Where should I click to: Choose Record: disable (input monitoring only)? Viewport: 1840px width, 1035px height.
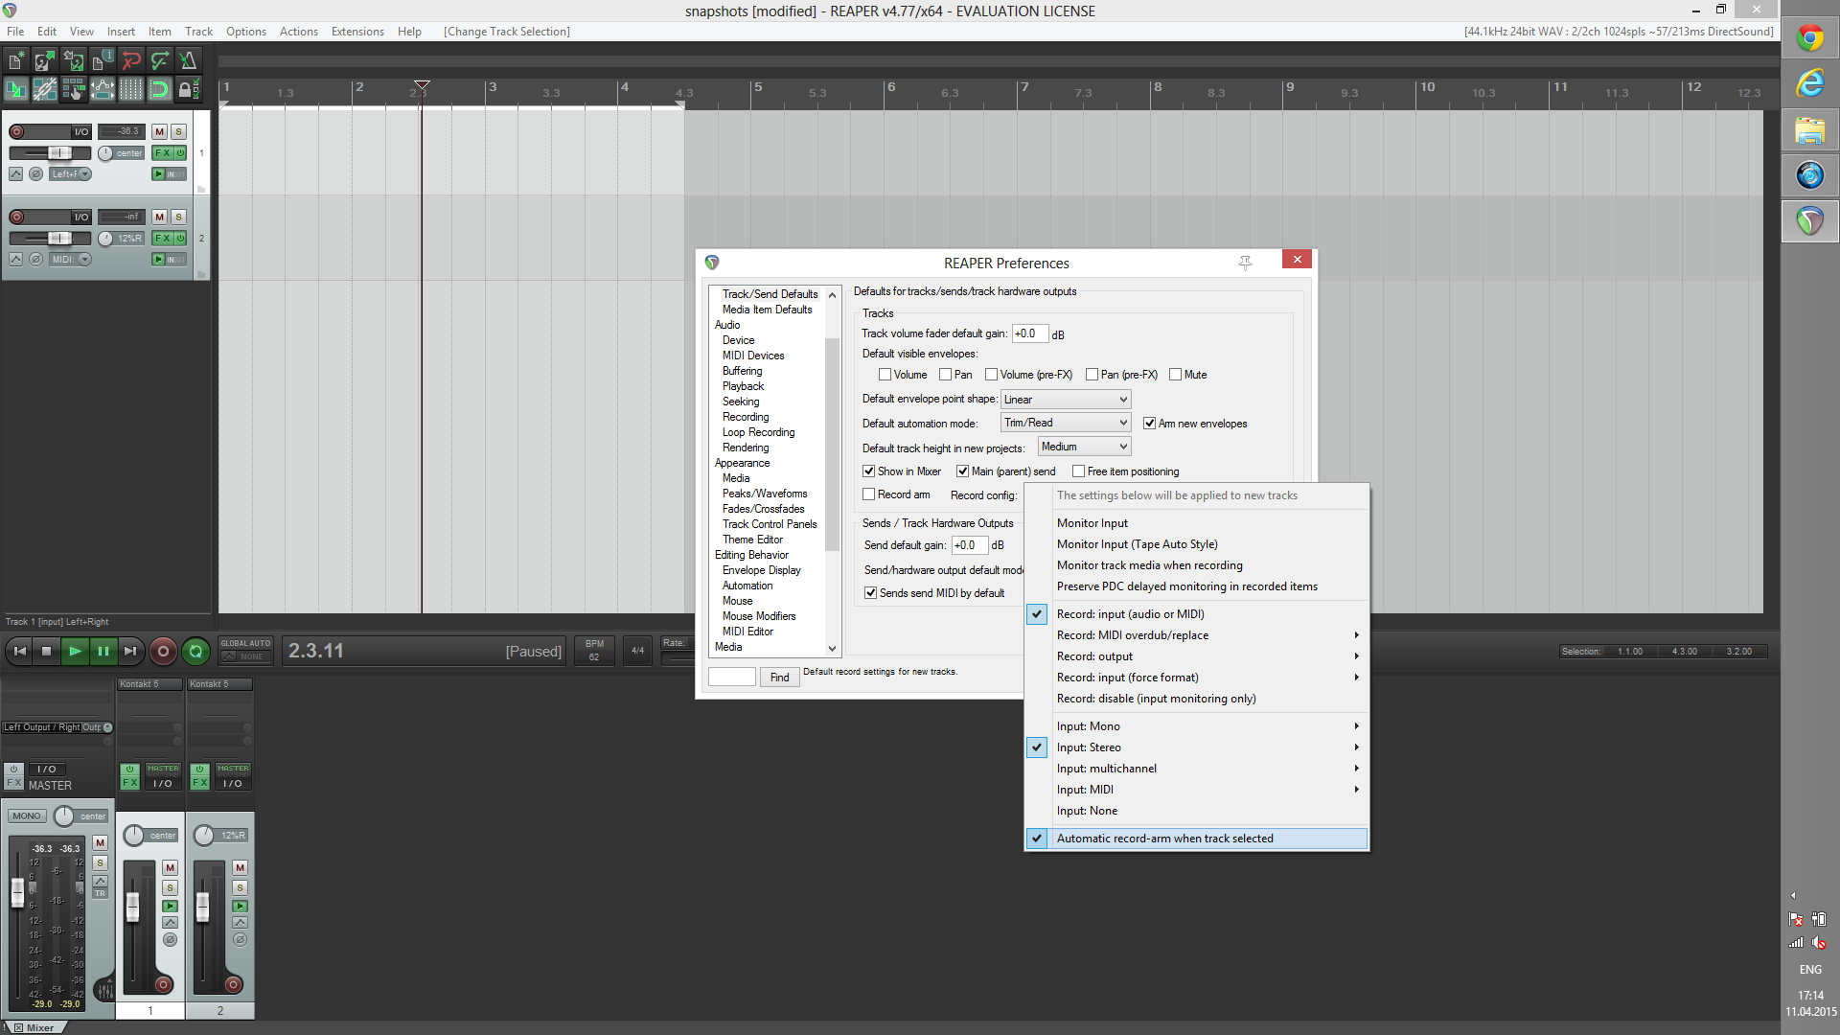click(1197, 699)
